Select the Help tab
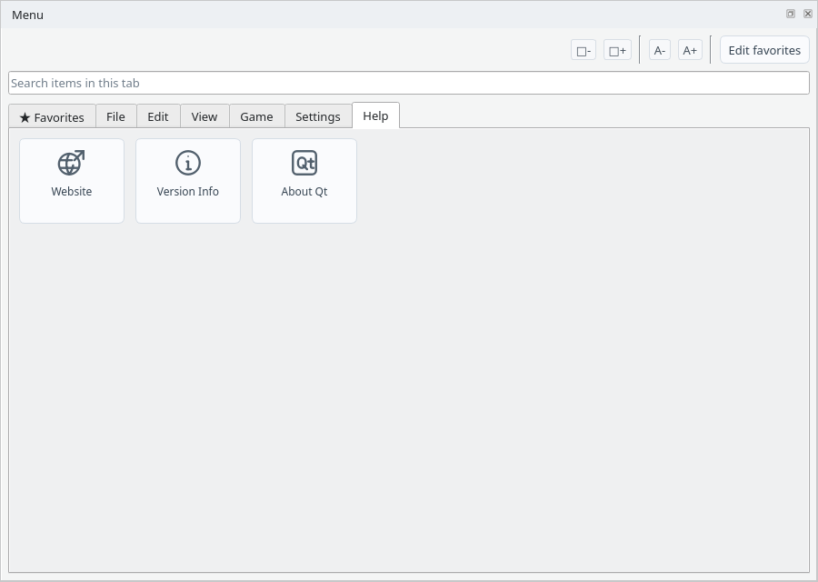The image size is (818, 582). (375, 115)
